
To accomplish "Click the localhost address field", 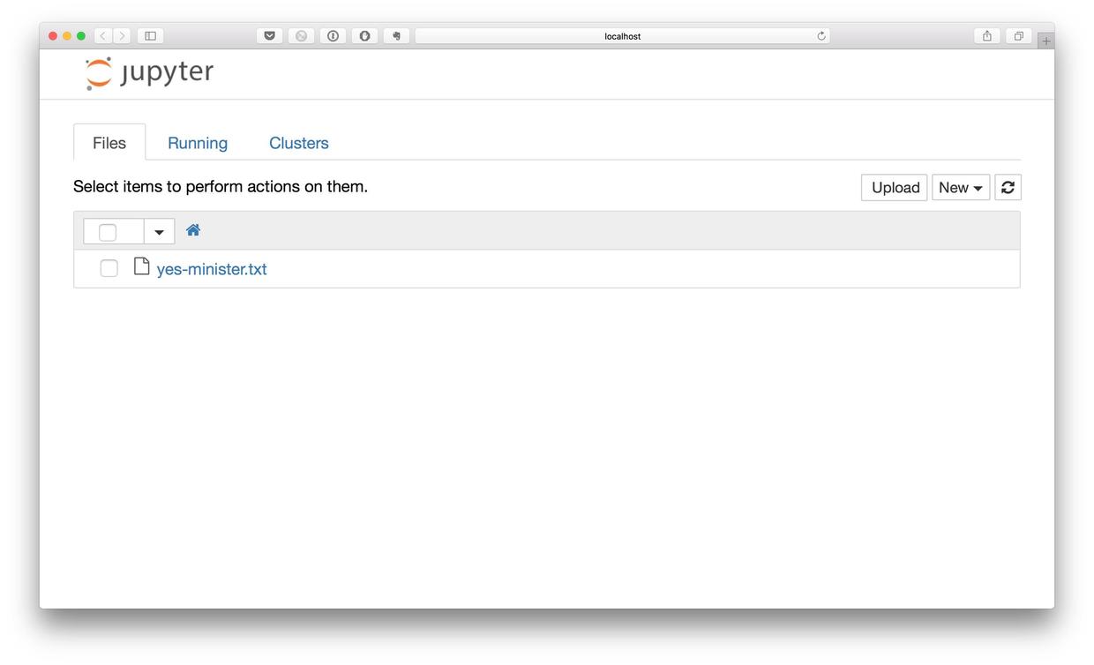I will click(x=622, y=36).
